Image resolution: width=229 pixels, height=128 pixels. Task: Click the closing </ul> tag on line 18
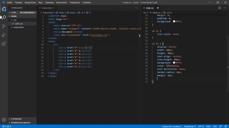coord(56,70)
